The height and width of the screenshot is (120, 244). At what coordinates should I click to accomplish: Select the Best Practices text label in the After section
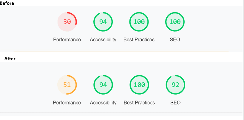tap(139, 103)
